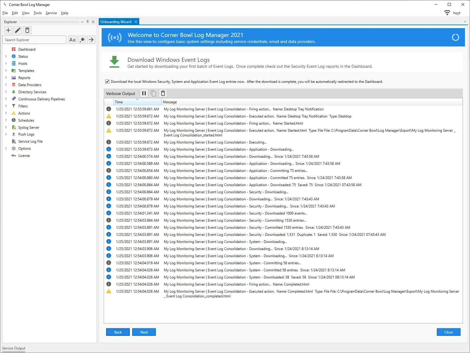Click the delete trash icon in Explorer toolbar

[x=27, y=30]
